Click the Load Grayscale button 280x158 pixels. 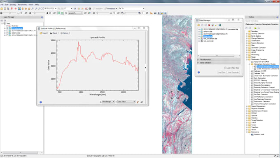tap(233, 72)
